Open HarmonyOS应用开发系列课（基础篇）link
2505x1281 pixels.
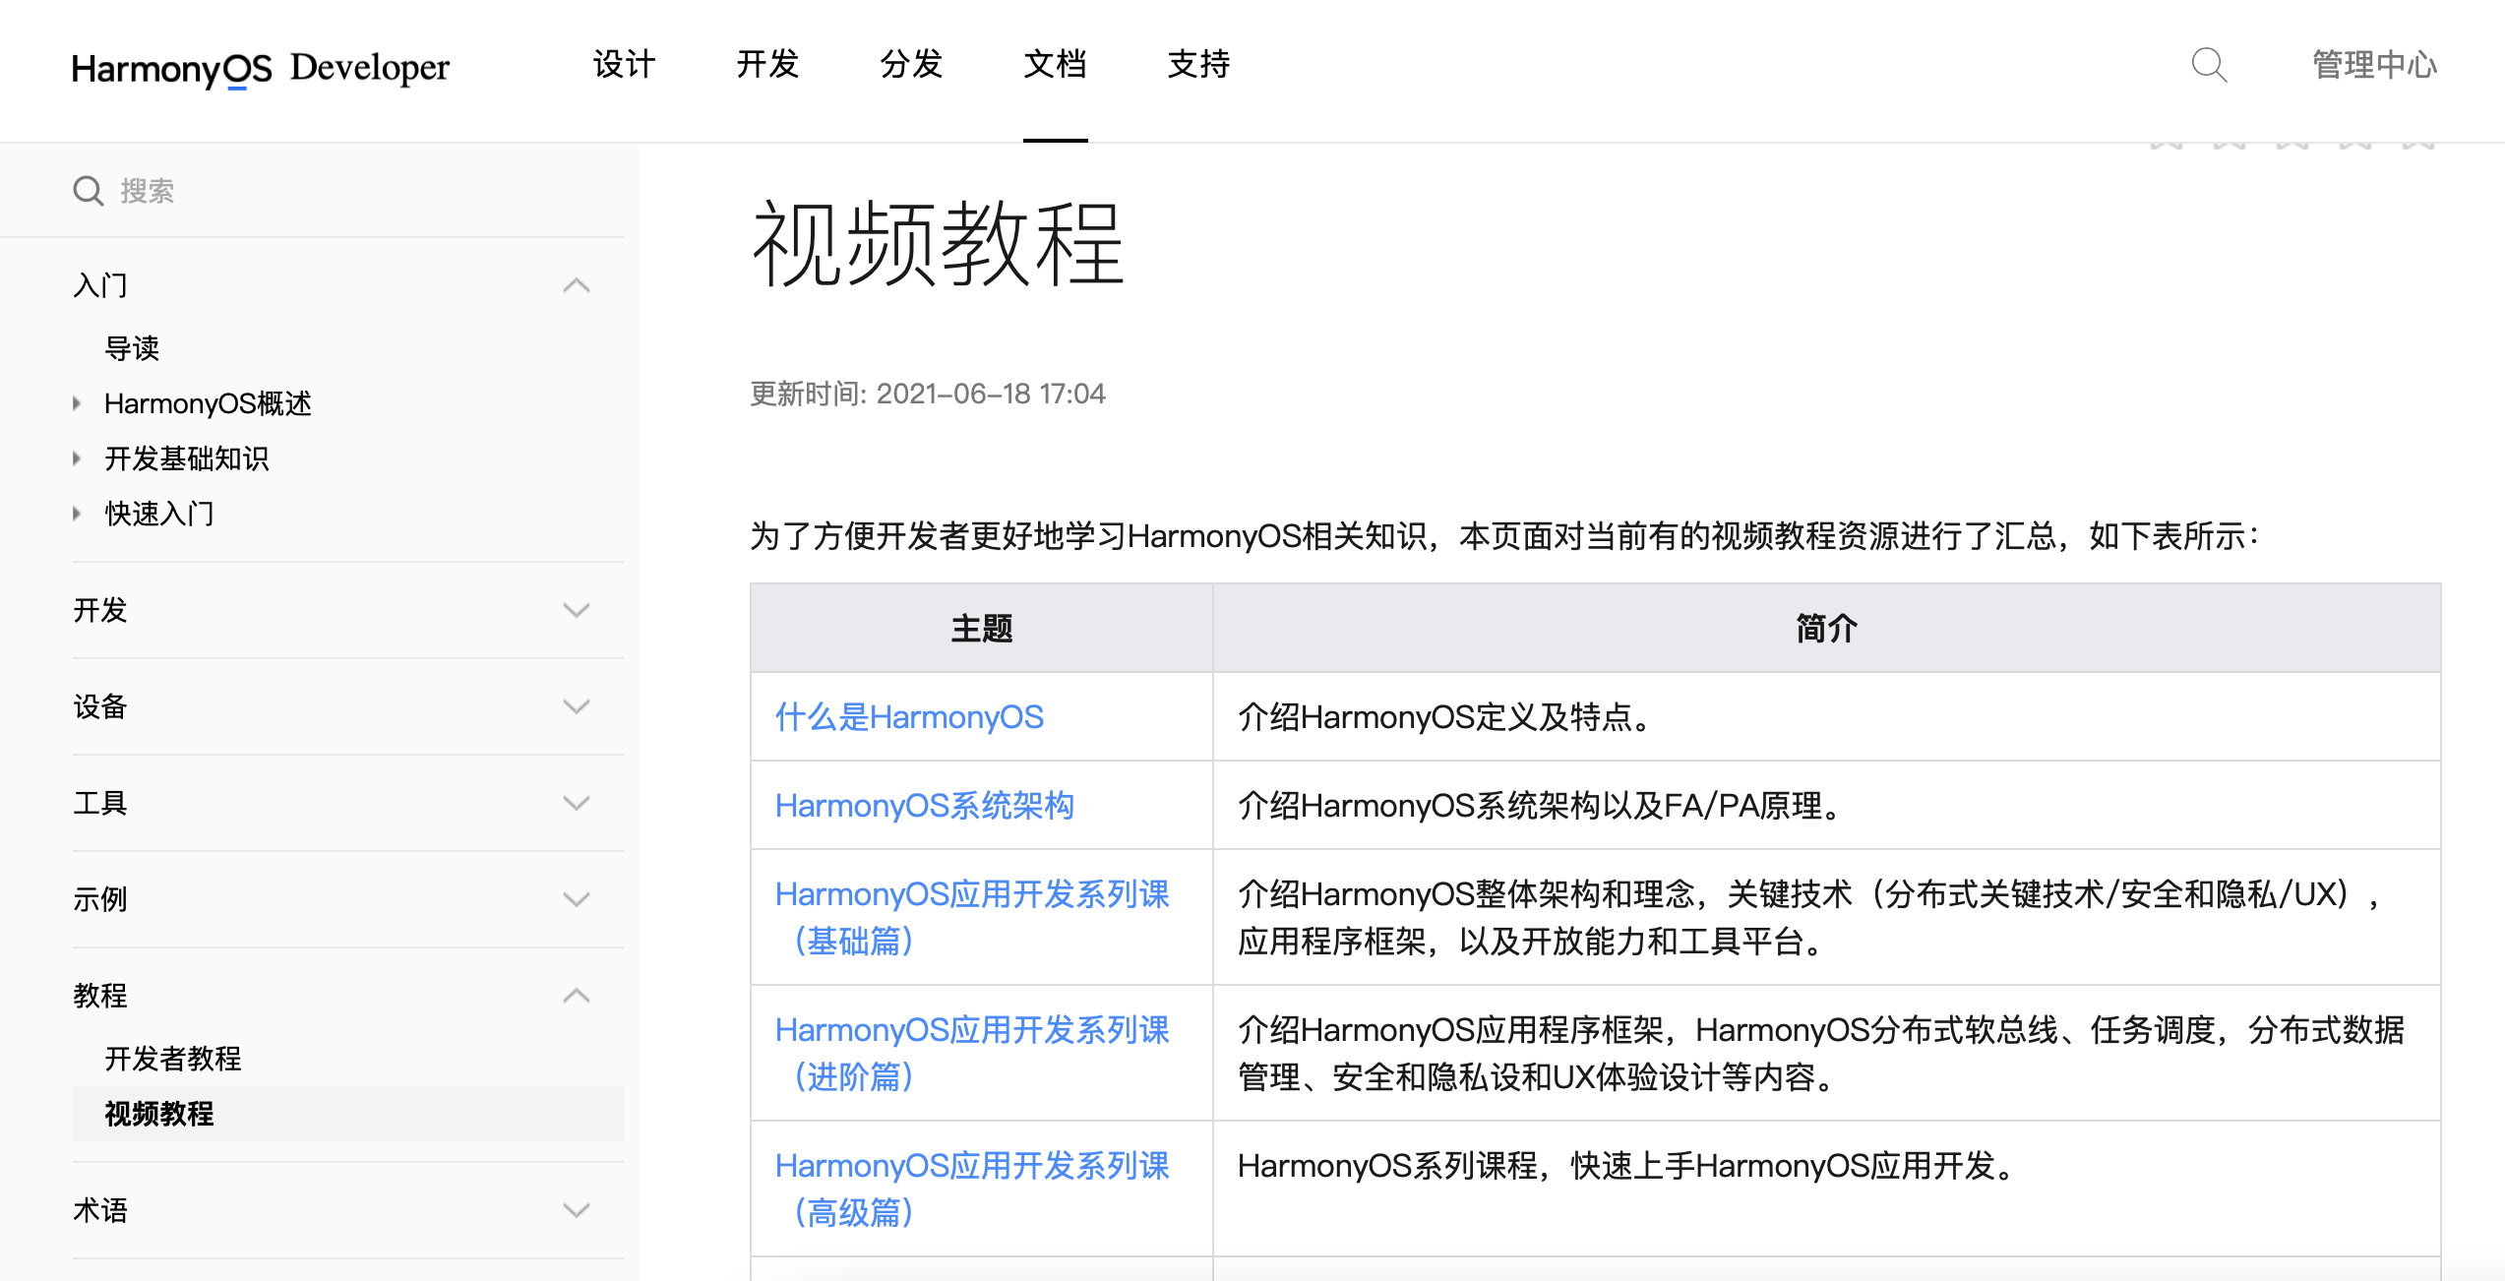pos(972,917)
